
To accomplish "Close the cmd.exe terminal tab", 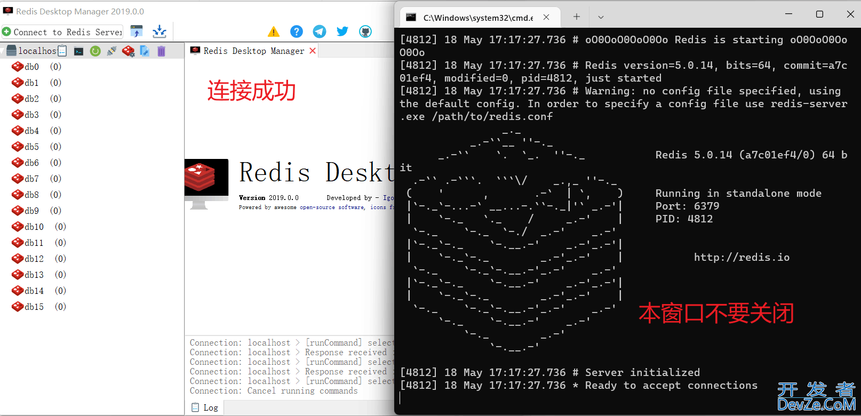I will (x=546, y=17).
